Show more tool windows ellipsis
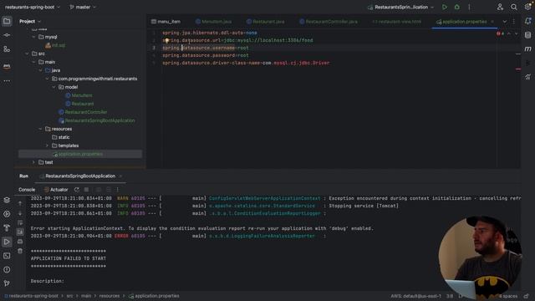The height and width of the screenshot is (301, 535). 7,81
